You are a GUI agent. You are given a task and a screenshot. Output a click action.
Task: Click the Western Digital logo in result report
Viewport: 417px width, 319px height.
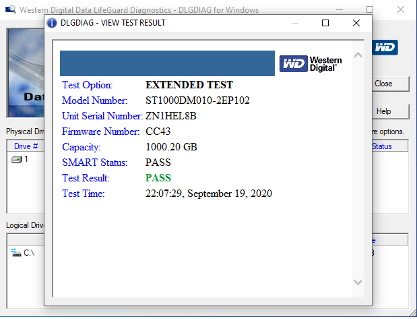point(311,63)
